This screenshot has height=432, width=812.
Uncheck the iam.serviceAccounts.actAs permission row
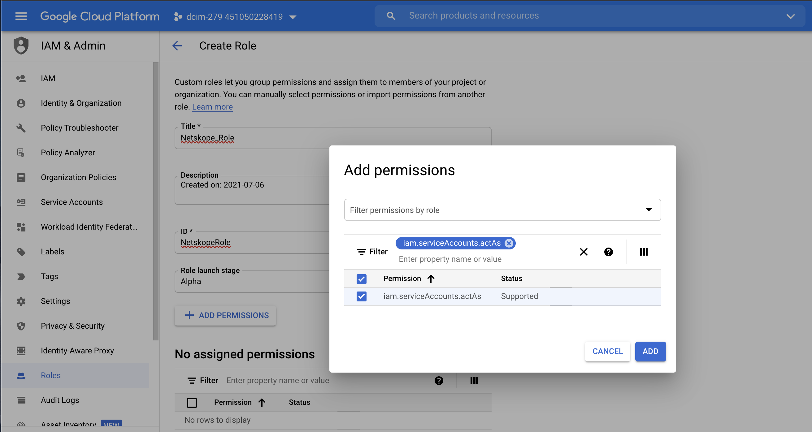coord(361,296)
